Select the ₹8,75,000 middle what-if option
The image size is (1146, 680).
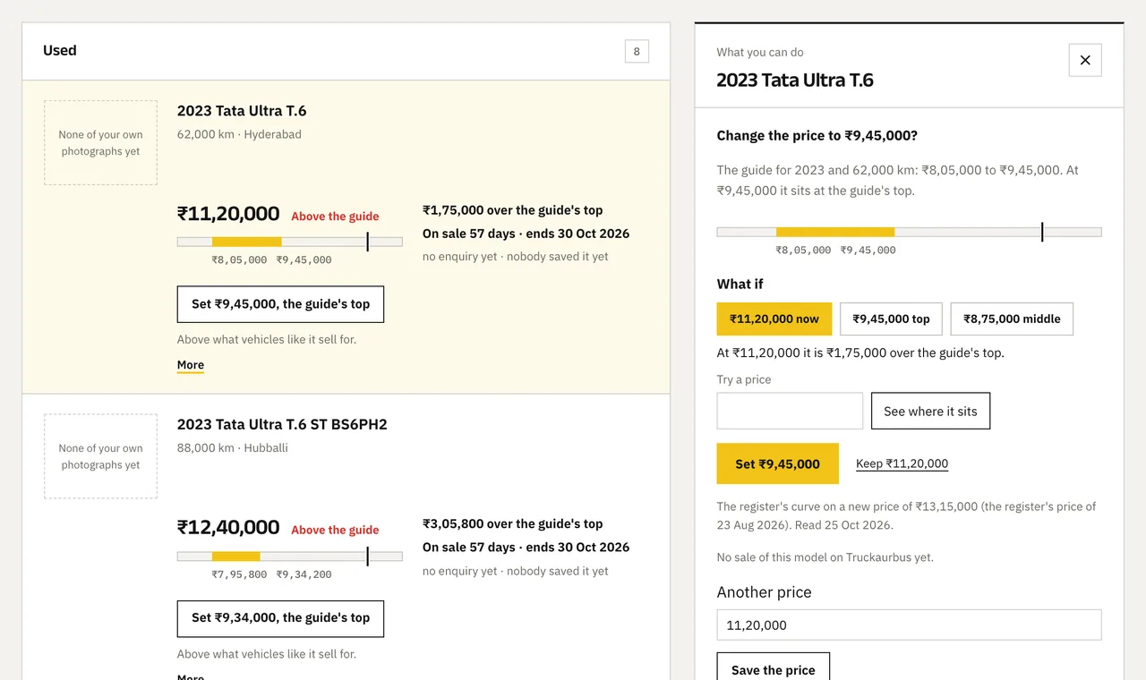[1012, 319]
